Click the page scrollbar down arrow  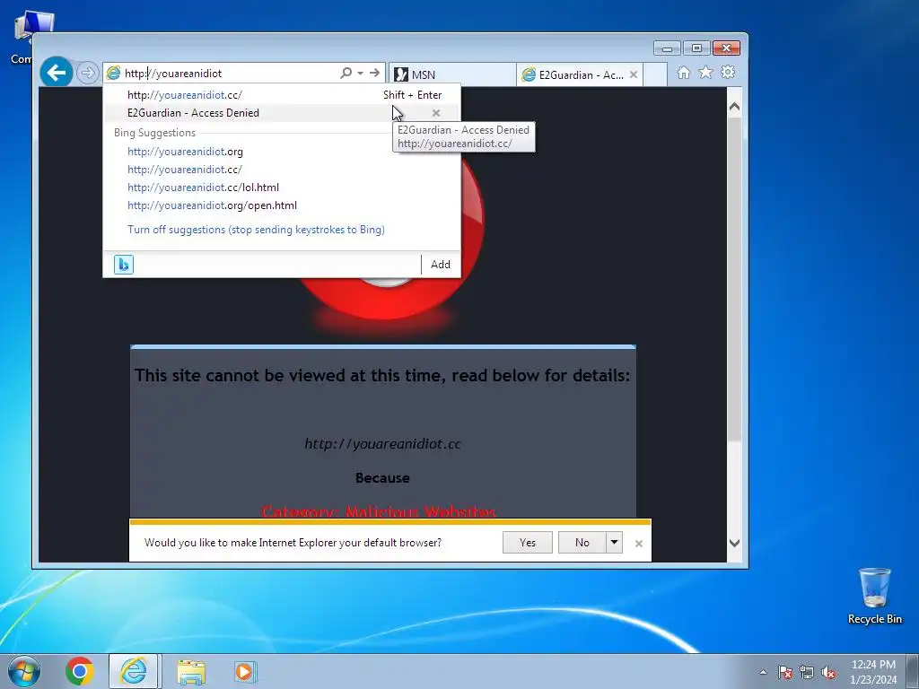734,543
